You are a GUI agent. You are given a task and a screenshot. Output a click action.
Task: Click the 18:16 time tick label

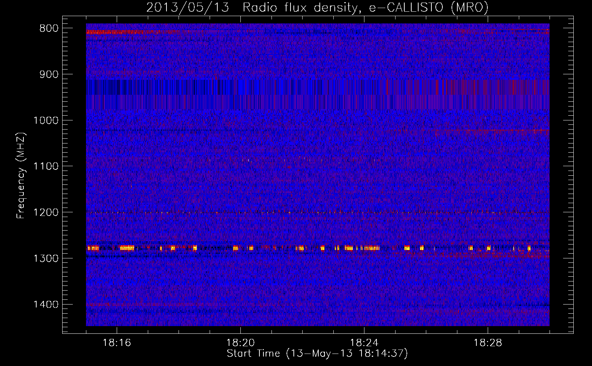(117, 343)
